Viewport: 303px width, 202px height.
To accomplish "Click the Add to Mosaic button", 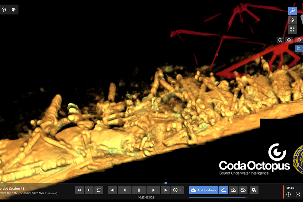I will tap(203, 190).
